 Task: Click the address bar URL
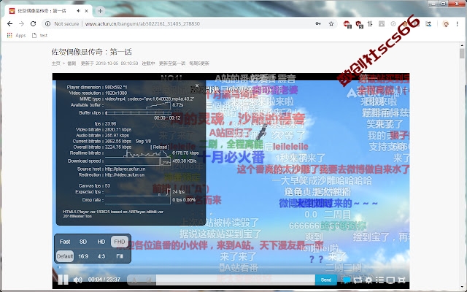click(x=142, y=23)
